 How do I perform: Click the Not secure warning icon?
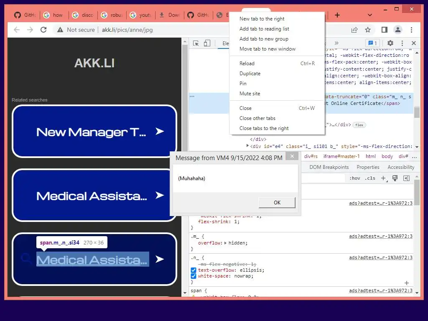(x=60, y=30)
